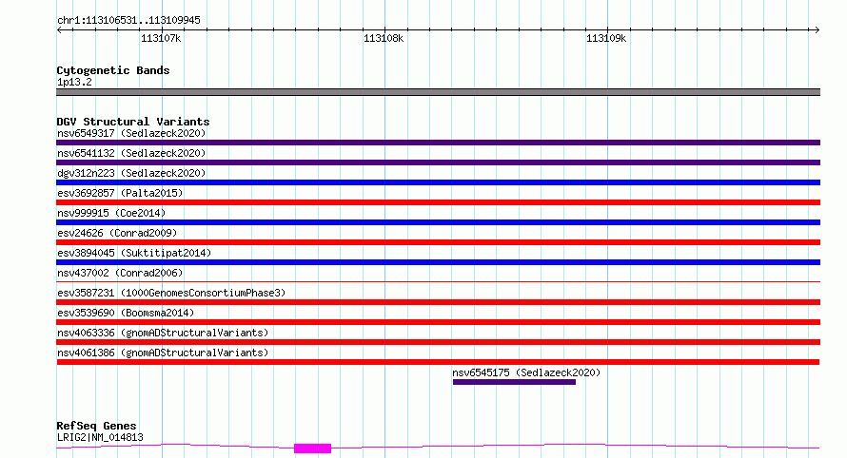Viewport: 847px width, 458px height.
Task: Open the nsv4061386 (gnomADStructuralVariants) label
Action: (163, 353)
